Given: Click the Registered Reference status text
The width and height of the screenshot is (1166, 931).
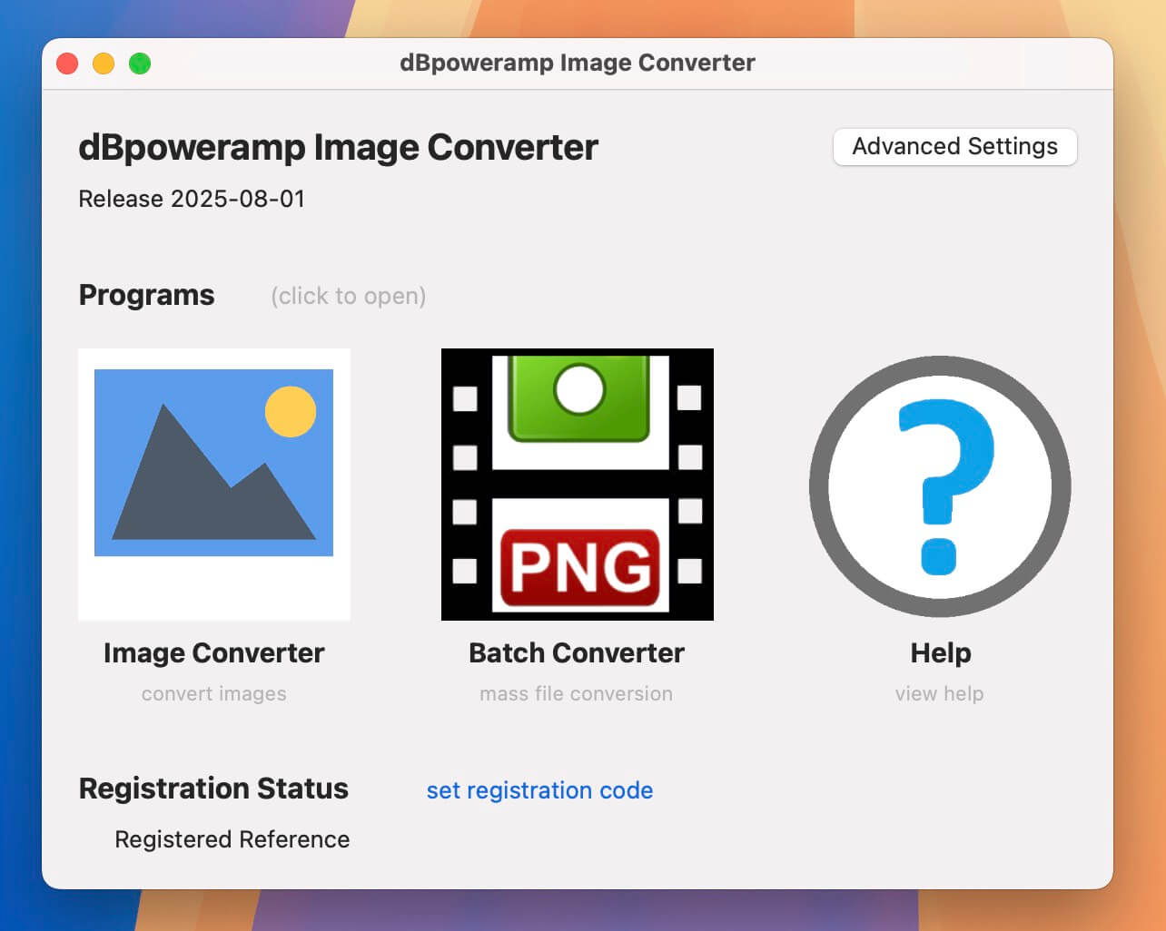Looking at the screenshot, I should click(x=232, y=839).
